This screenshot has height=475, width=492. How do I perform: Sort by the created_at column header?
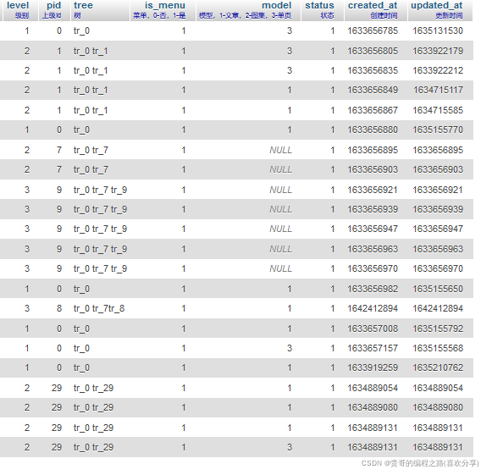coord(373,5)
